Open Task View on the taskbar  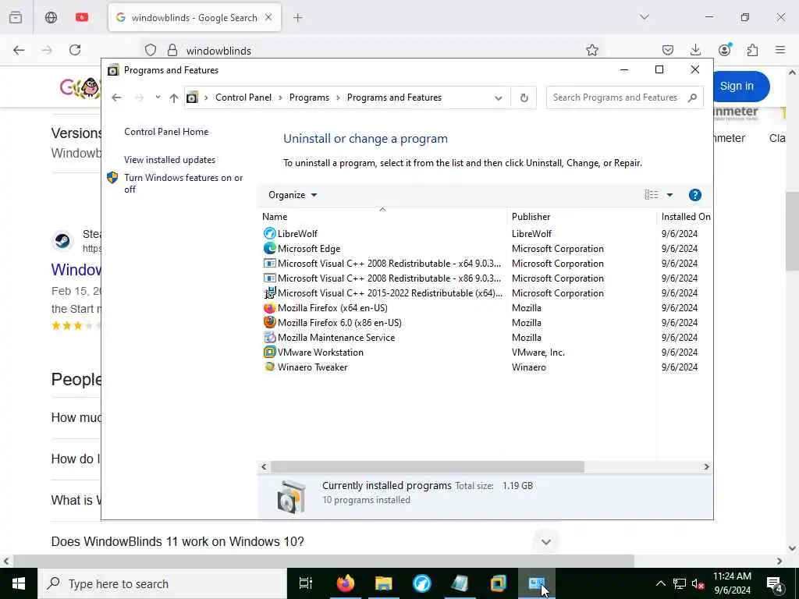coord(306,583)
